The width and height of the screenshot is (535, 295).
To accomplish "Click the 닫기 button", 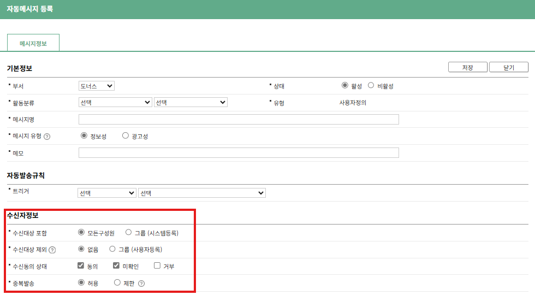I will point(509,67).
